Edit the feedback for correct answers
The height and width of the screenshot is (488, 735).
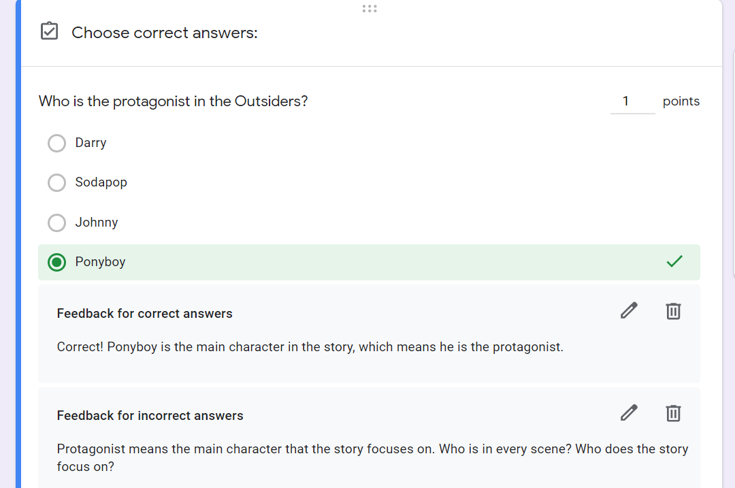630,311
